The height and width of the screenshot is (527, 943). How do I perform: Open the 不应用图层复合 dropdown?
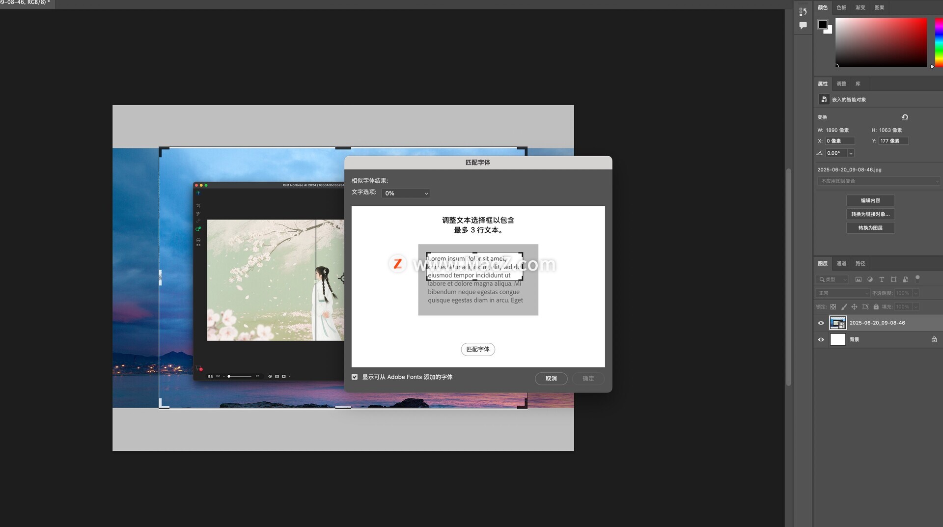[x=879, y=181]
